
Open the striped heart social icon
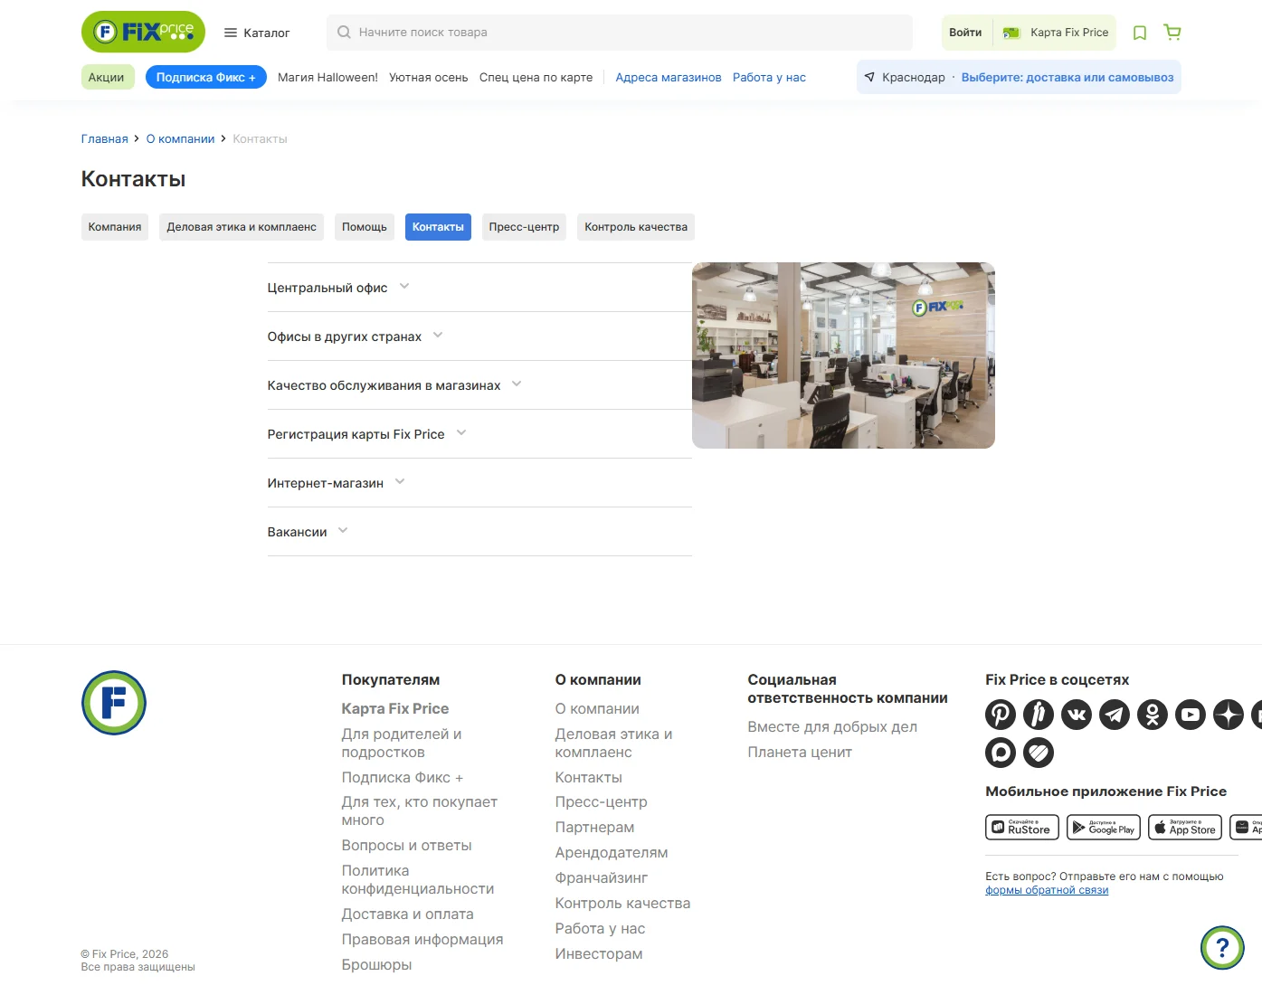click(x=1039, y=753)
